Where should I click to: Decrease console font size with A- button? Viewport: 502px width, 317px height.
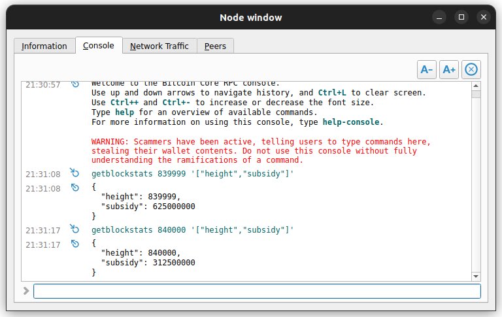(426, 69)
